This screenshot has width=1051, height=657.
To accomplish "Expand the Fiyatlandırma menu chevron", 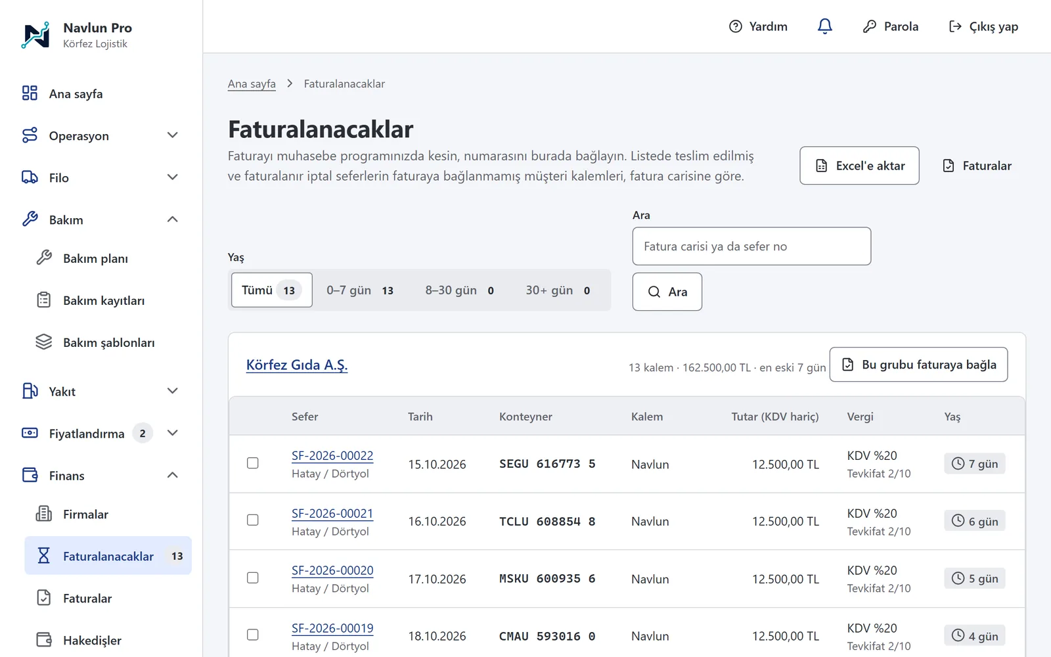I will 173,433.
